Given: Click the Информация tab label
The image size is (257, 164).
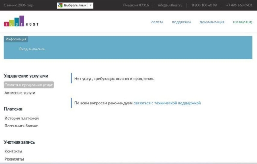Looking at the screenshot, I should tap(16, 39).
